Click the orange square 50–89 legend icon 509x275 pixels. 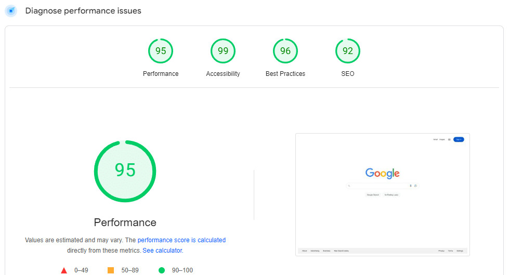110,270
